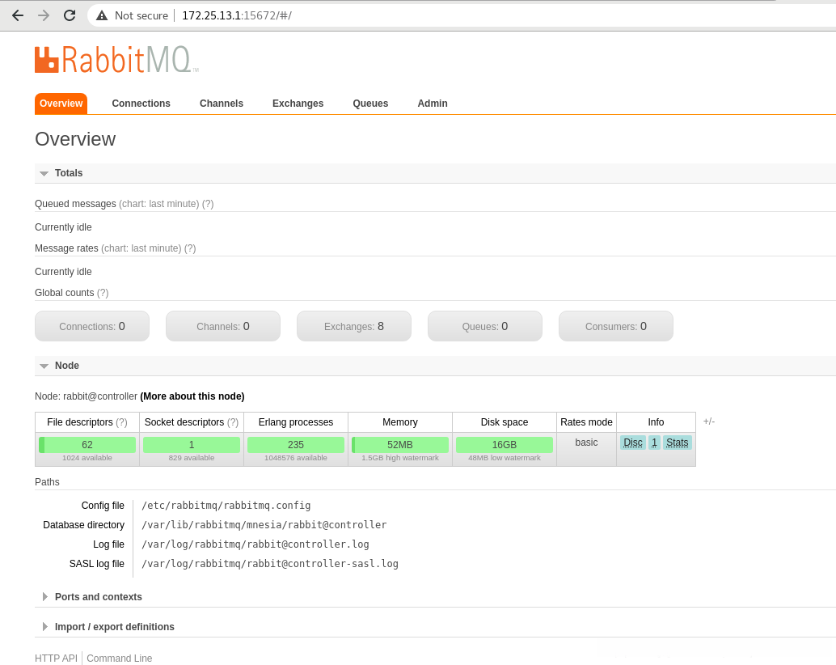Click the 1 info tag
The height and width of the screenshot is (665, 836).
pyautogui.click(x=654, y=443)
